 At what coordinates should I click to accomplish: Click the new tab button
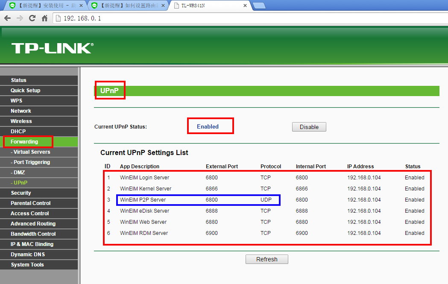(x=259, y=6)
